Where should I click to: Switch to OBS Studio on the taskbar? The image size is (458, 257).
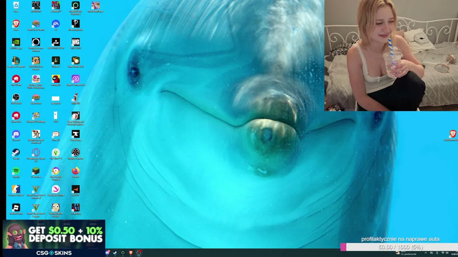(x=138, y=253)
